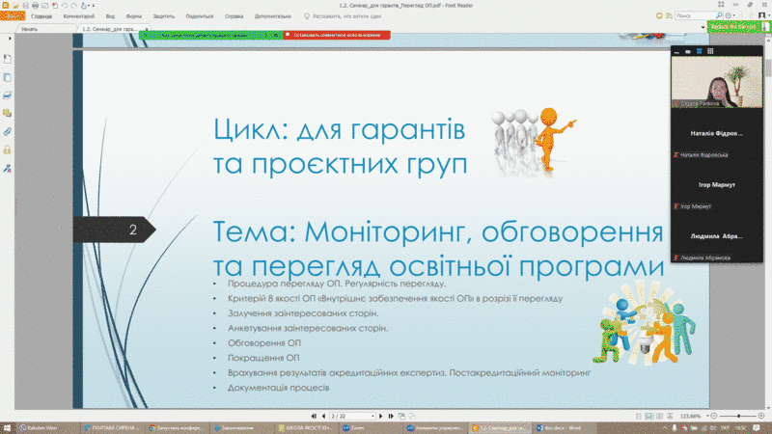Select Ігор Мармут participant tile
This screenshot has width=772, height=434.
717,185
